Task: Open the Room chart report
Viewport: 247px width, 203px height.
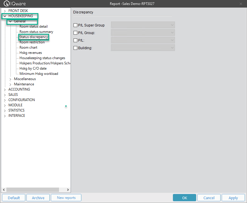Action: (28, 47)
